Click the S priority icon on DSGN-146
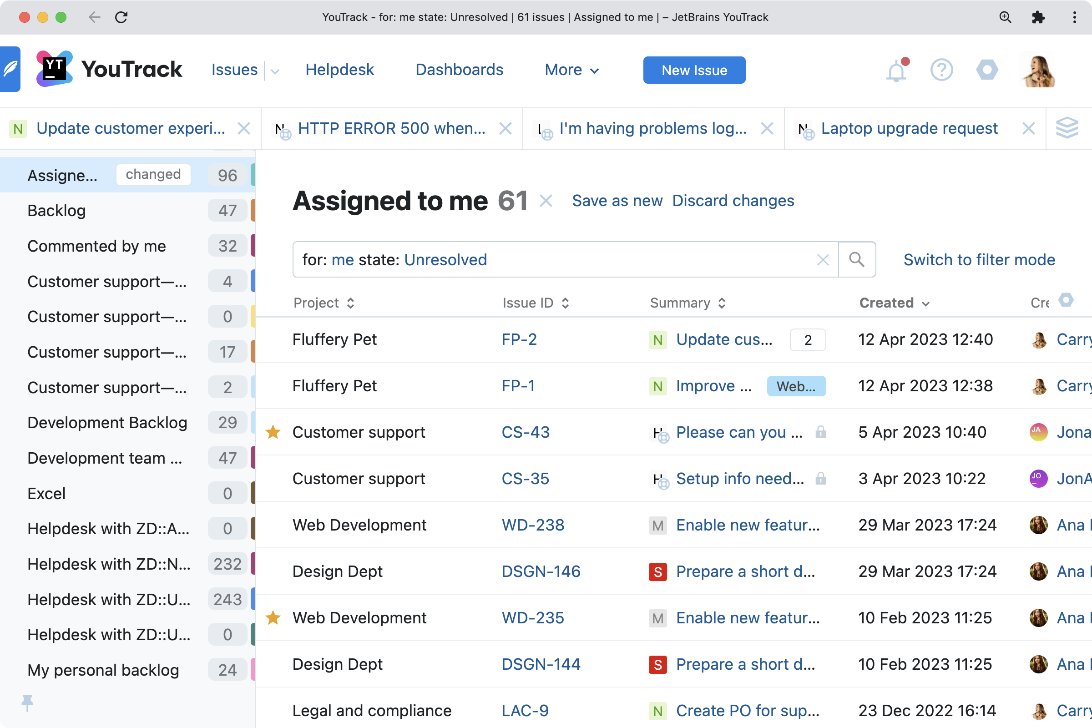This screenshot has height=728, width=1092. 657,572
